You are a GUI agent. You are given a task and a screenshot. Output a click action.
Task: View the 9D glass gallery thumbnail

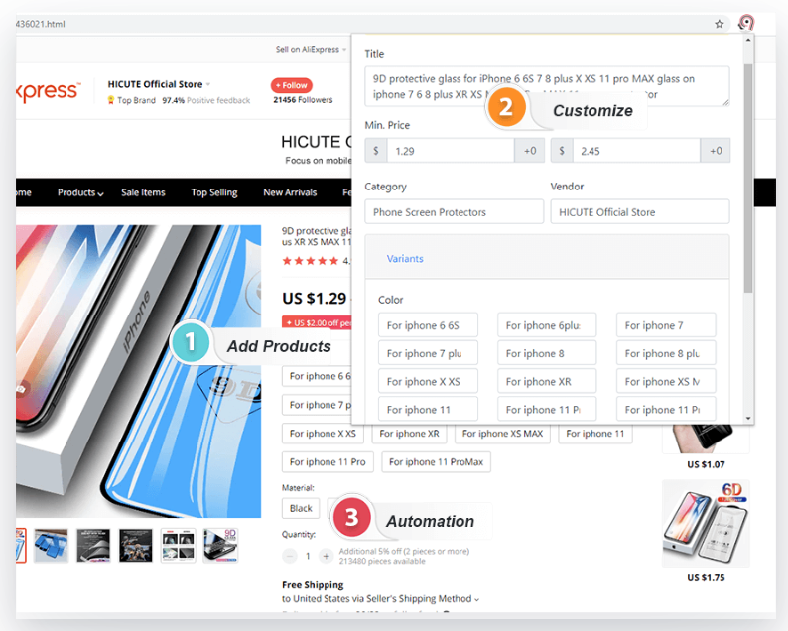tap(220, 545)
